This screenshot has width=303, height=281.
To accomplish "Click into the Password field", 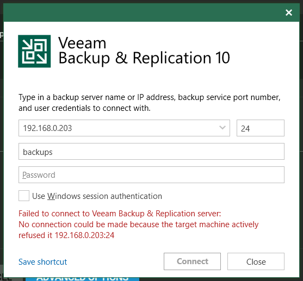I will (151, 174).
